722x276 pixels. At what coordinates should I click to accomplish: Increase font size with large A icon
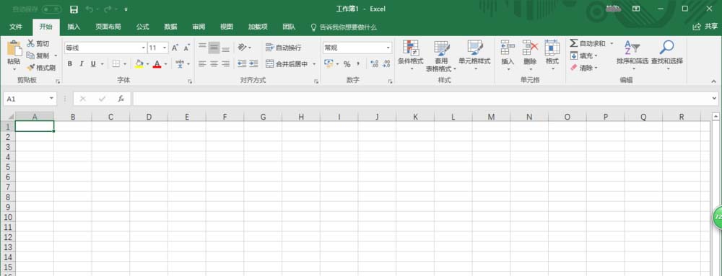[x=175, y=48]
